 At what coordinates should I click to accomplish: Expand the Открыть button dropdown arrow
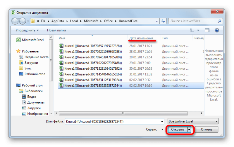pyautogui.click(x=189, y=129)
